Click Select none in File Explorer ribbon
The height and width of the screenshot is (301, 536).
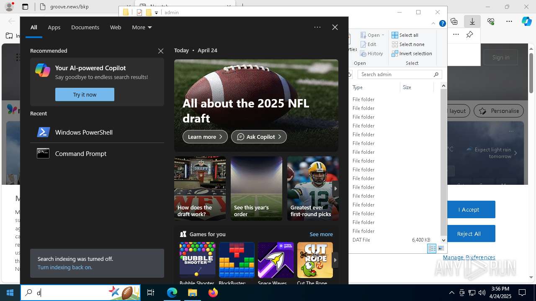click(408, 44)
